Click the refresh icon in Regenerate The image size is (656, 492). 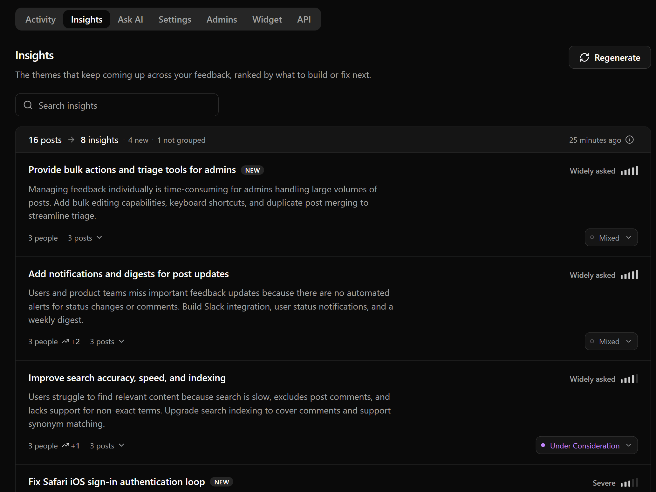pos(584,58)
